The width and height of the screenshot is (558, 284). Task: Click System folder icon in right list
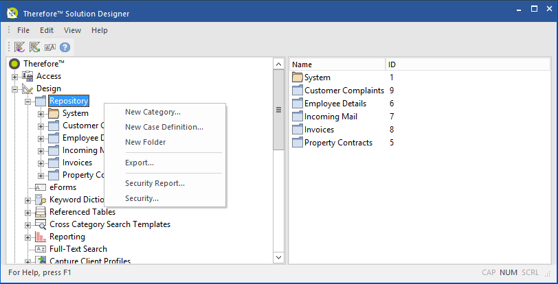coord(297,77)
